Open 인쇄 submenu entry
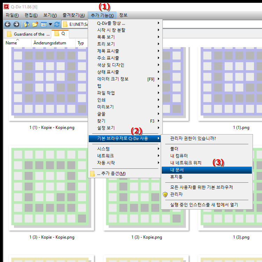The image size is (262, 262). (125, 100)
